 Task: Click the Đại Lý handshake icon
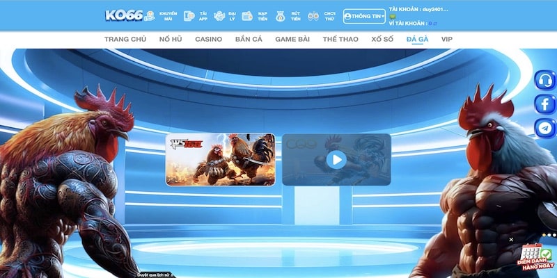tap(219, 16)
